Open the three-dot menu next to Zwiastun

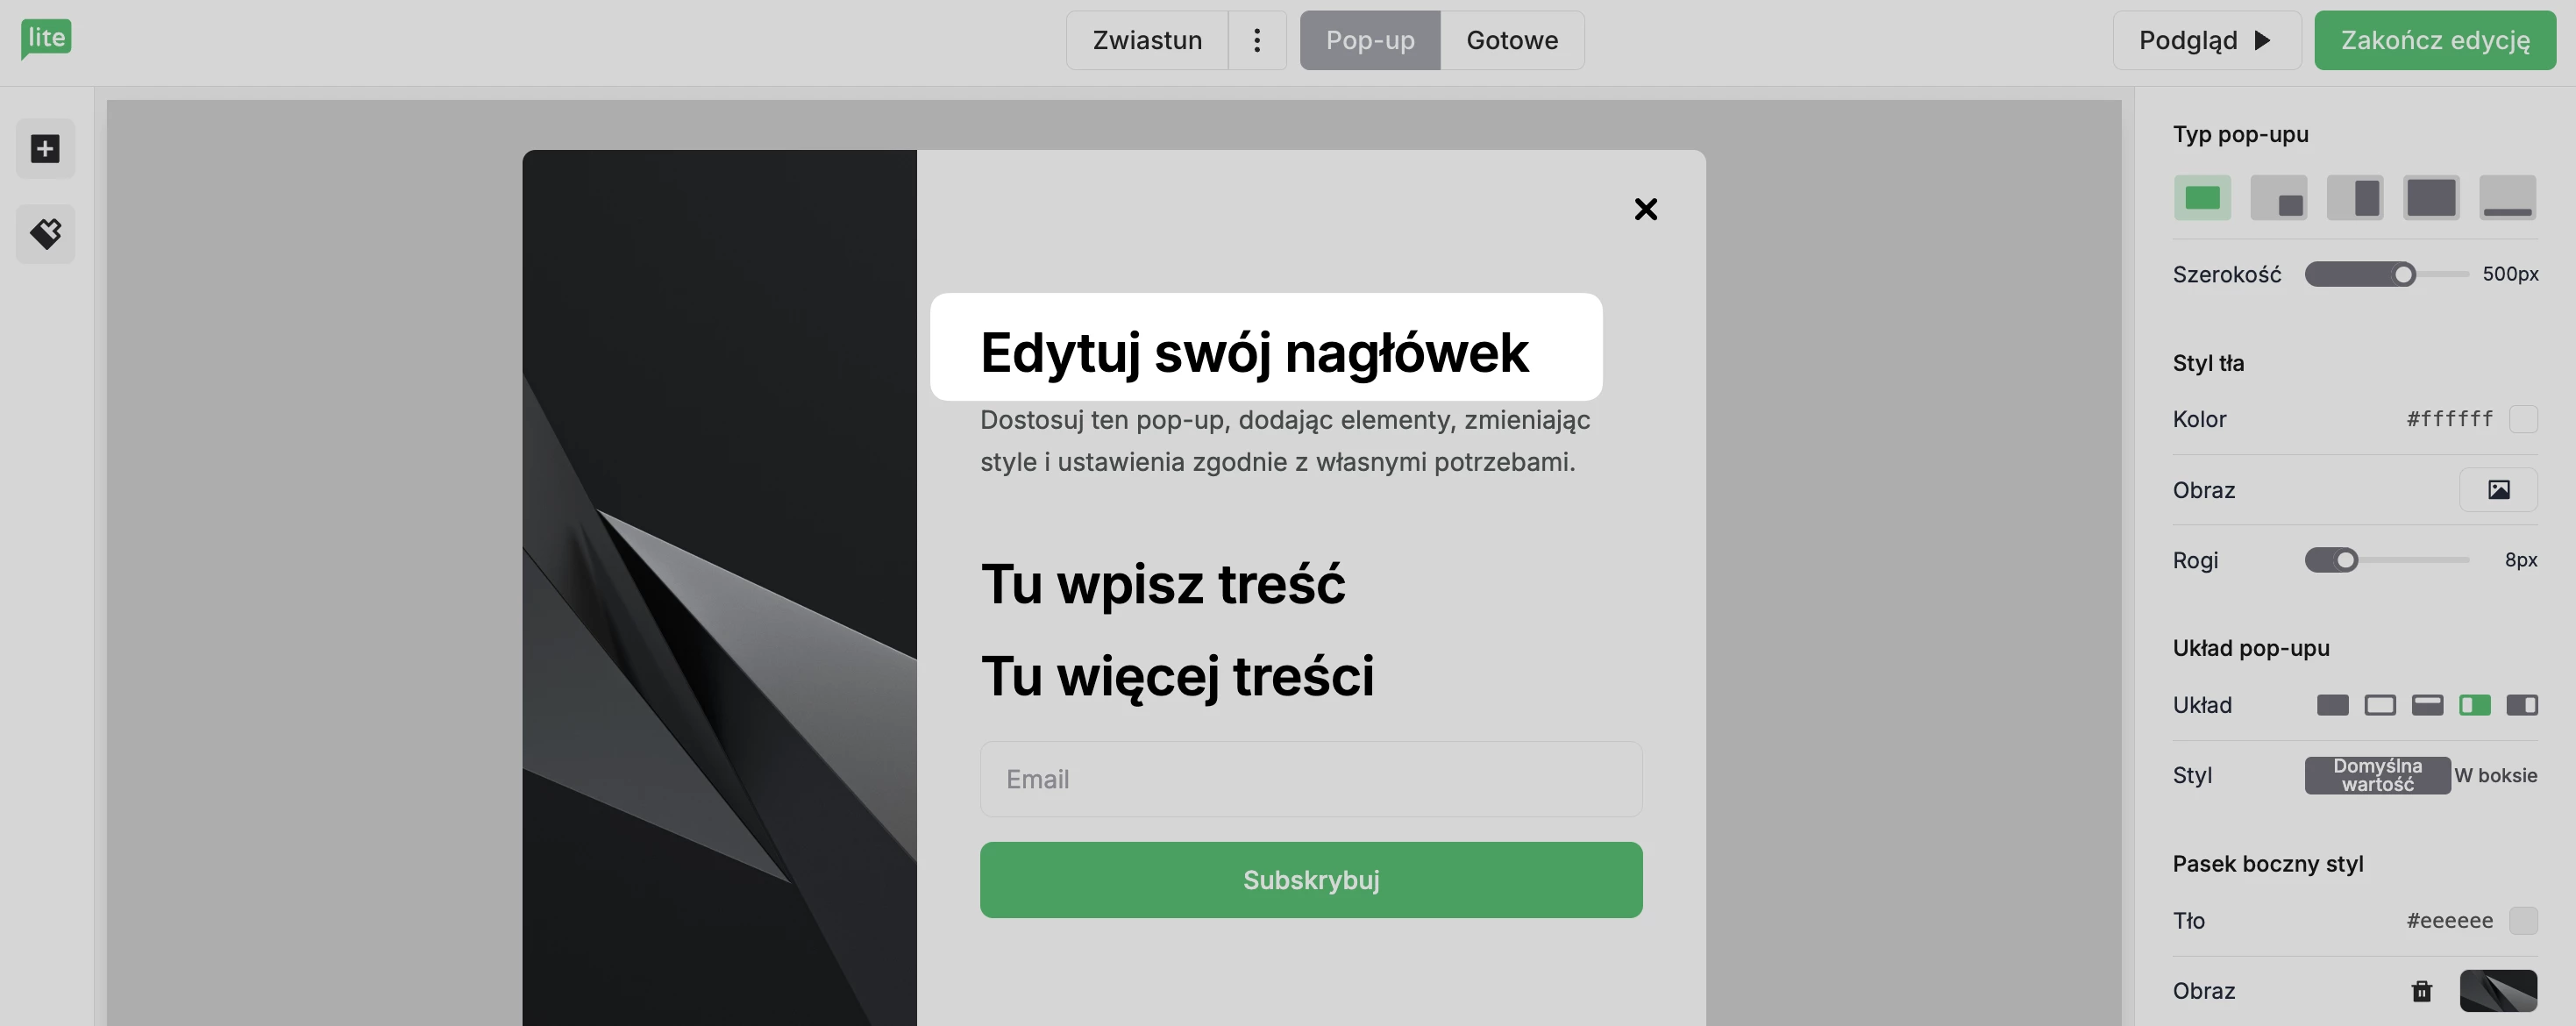pyautogui.click(x=1257, y=40)
